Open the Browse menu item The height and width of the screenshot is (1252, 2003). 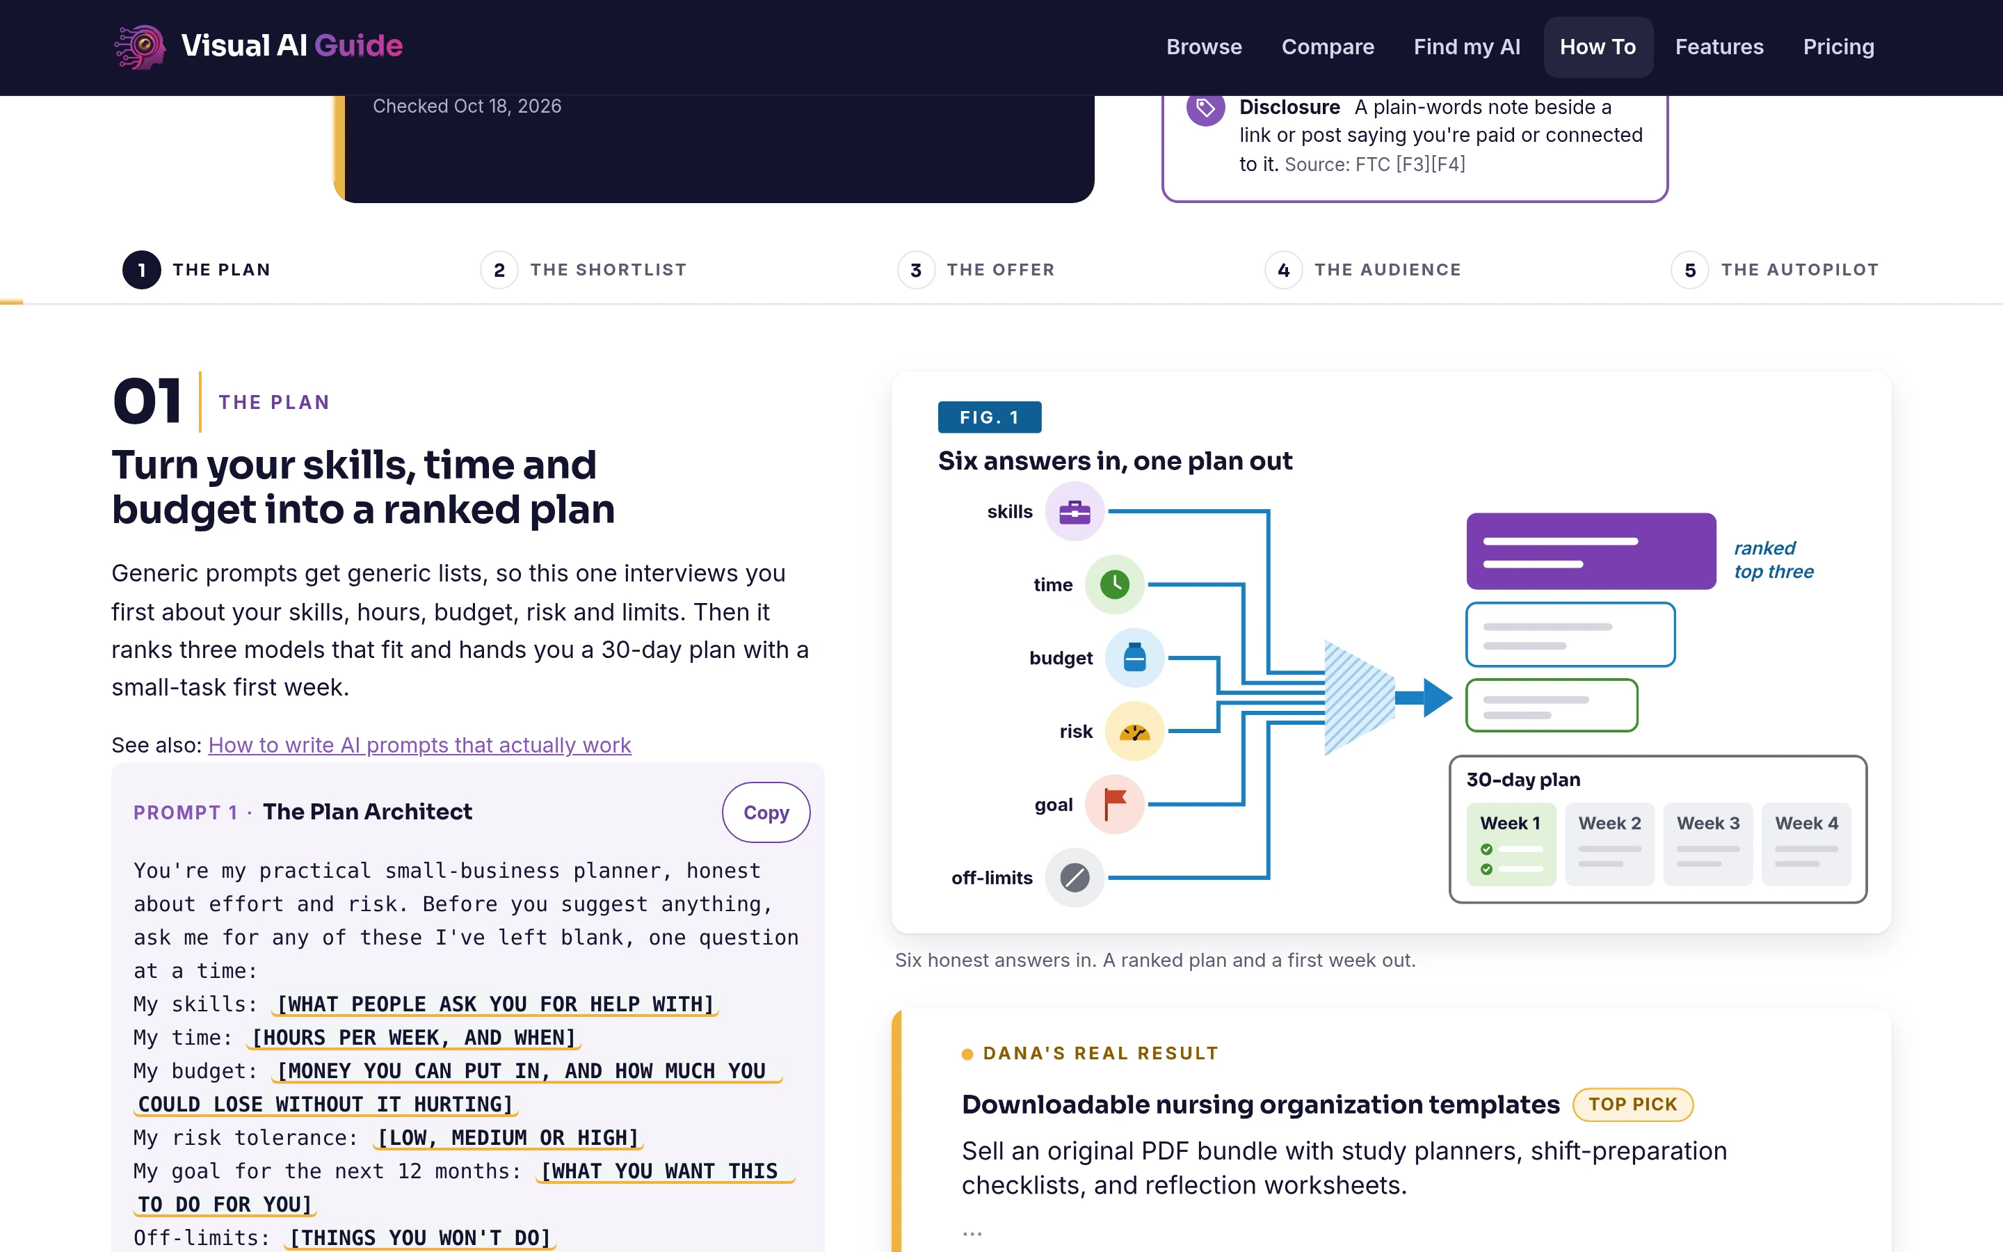click(x=1203, y=47)
